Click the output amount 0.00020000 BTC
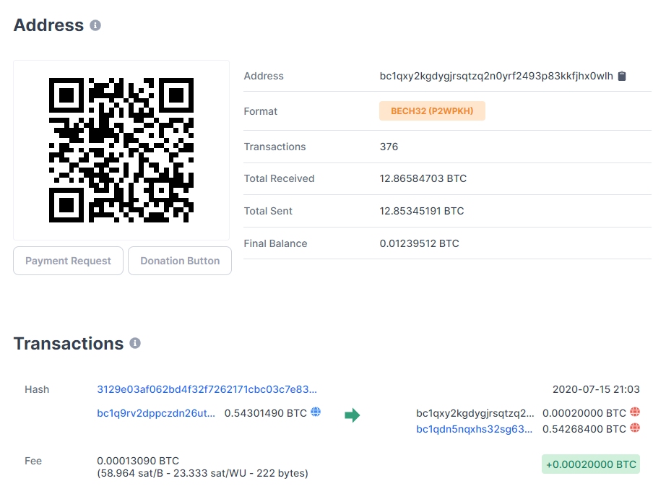 point(584,413)
